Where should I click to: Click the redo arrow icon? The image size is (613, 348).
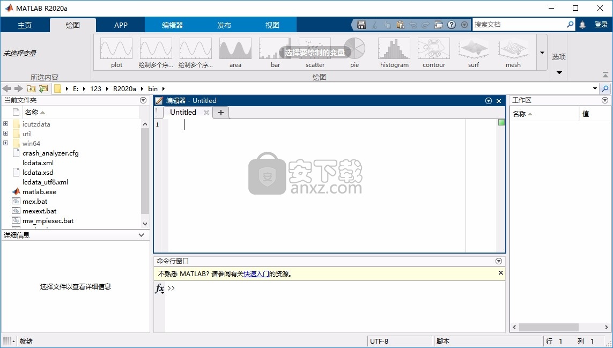pyautogui.click(x=426, y=25)
